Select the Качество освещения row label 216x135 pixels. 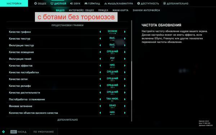coord(21,52)
